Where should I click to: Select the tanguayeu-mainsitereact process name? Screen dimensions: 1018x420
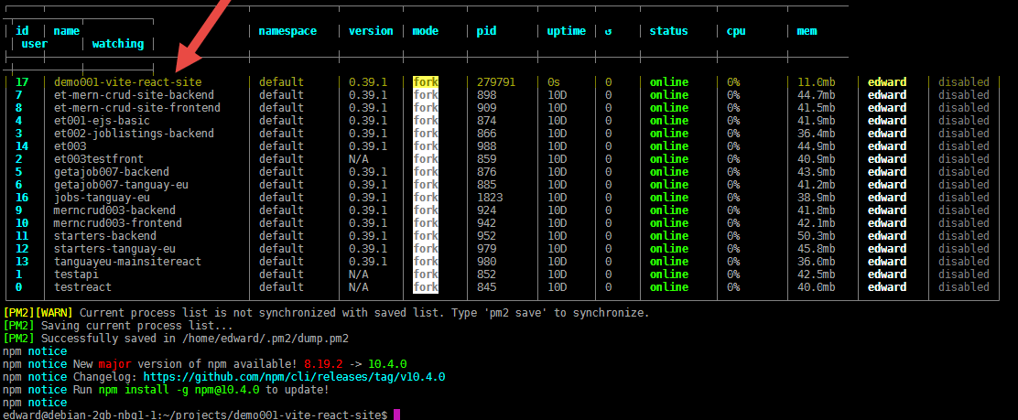127,262
